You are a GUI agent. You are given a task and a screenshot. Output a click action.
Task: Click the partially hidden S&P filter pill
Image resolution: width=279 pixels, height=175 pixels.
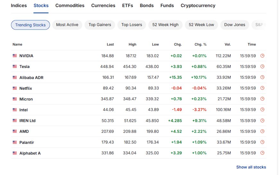click(x=259, y=25)
